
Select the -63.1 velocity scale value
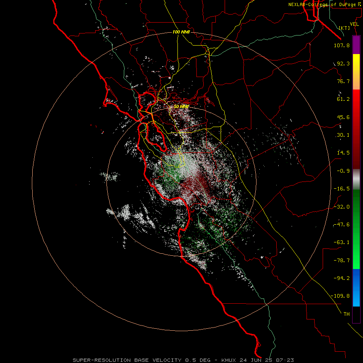pos(342,242)
